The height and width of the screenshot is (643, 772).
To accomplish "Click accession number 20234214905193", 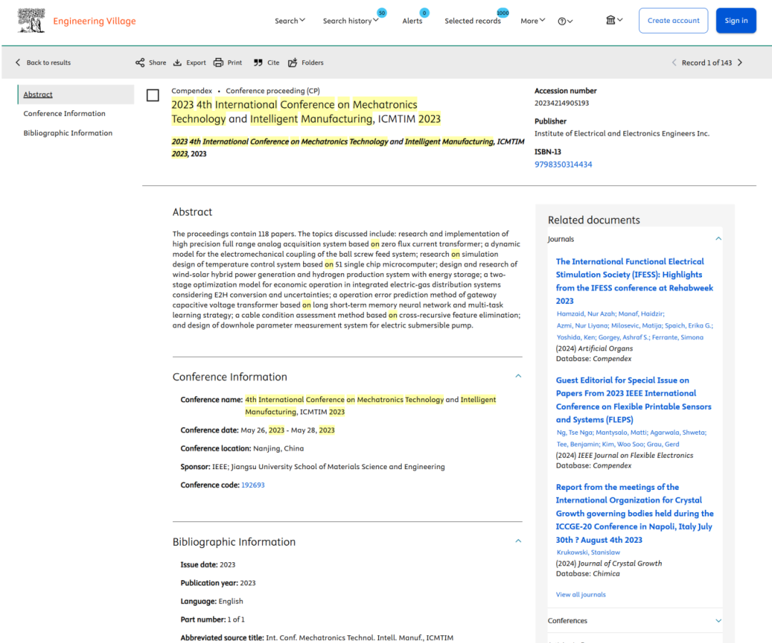I will pos(562,103).
